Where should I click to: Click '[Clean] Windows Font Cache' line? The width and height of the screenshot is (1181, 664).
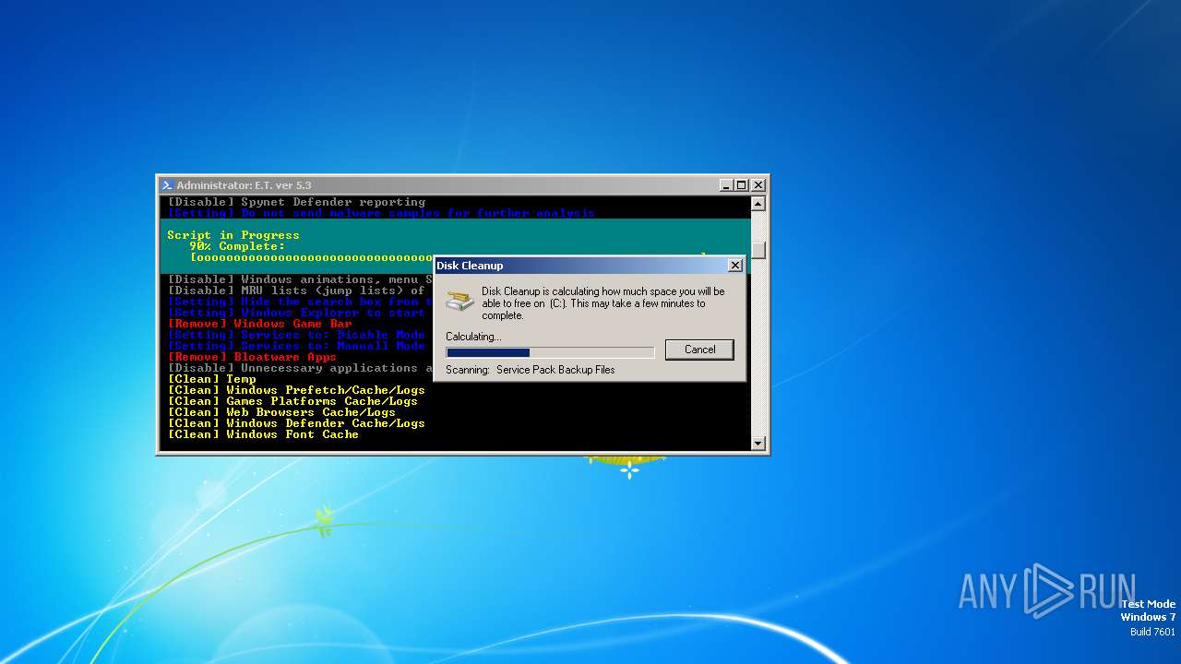point(263,434)
